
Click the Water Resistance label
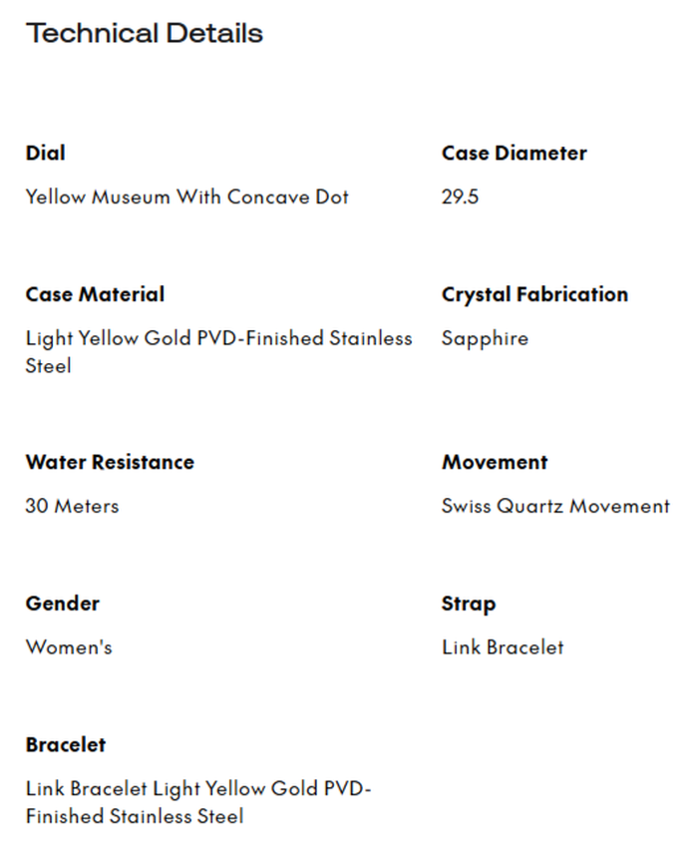pos(110,462)
